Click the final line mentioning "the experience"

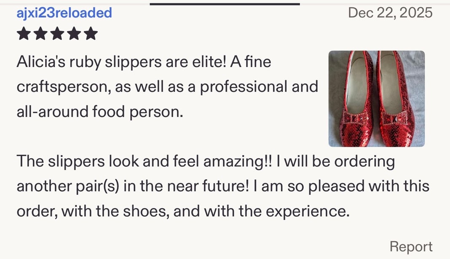point(183,211)
